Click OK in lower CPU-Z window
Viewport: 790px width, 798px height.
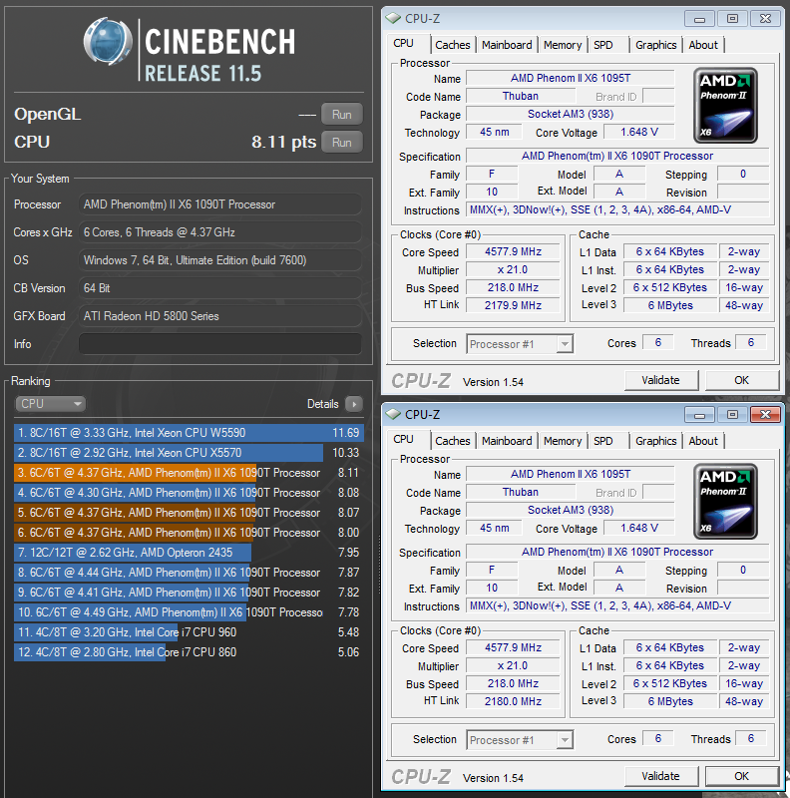[x=742, y=776]
